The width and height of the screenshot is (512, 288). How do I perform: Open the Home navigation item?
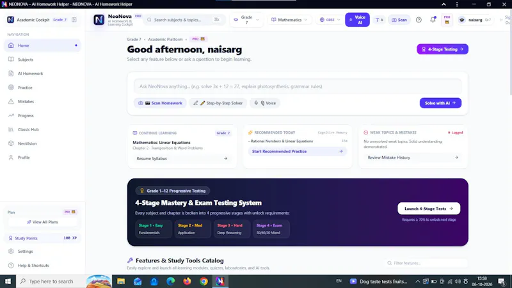pyautogui.click(x=42, y=45)
